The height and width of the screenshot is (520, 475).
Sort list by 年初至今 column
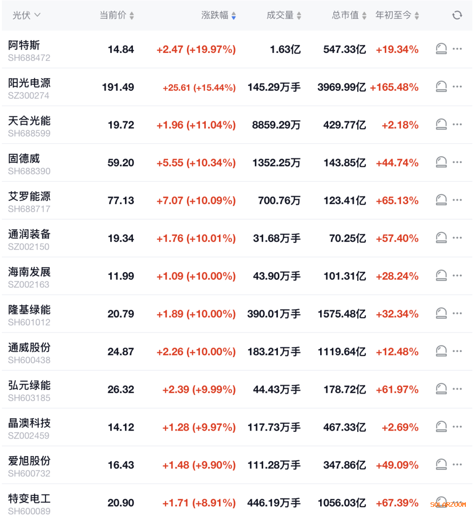tap(397, 15)
